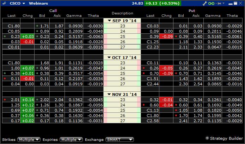The width and height of the screenshot is (245, 144).
Task: Click put ask 0.27 in OCT strike 24
Action: (x=196, y=68)
